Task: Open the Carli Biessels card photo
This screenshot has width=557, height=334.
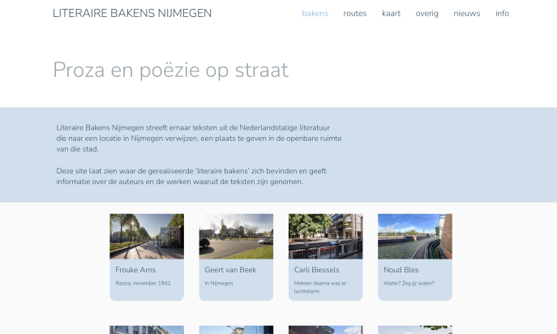Action: coord(326,236)
